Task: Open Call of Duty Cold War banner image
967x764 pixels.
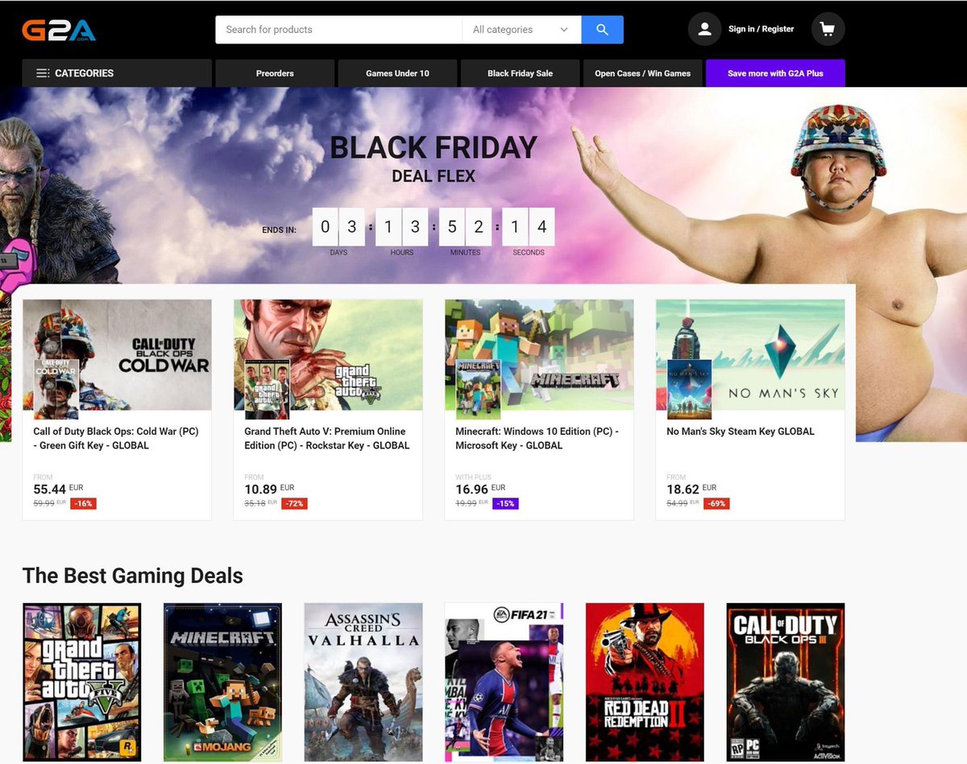Action: pyautogui.click(x=117, y=355)
